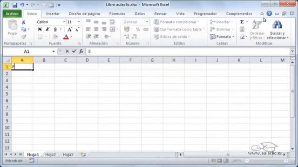The width and height of the screenshot is (298, 167).
Task: Open insert function fx dialog
Action: coord(81,51)
